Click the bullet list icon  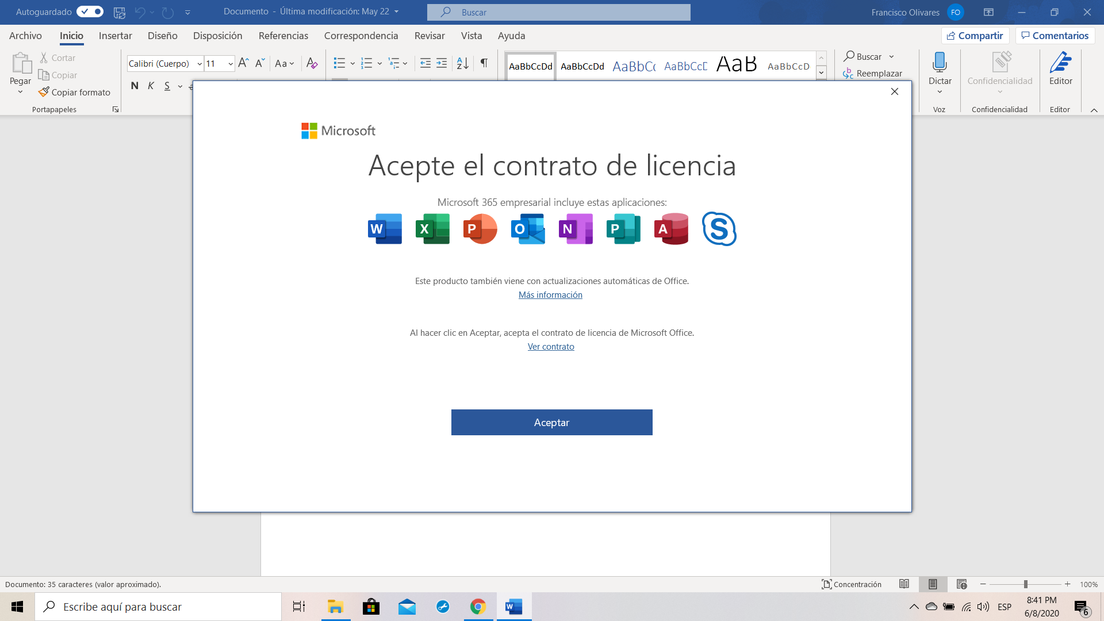pos(339,63)
